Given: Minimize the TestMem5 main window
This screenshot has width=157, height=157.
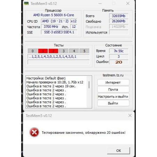Looking at the screenshot, I should click(100, 3).
